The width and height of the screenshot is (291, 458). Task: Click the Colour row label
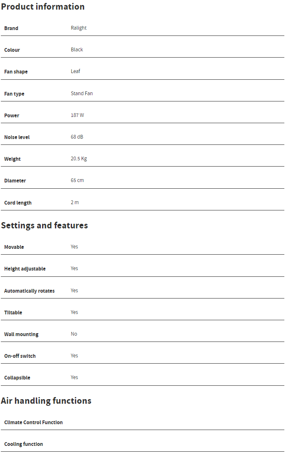[x=12, y=50]
